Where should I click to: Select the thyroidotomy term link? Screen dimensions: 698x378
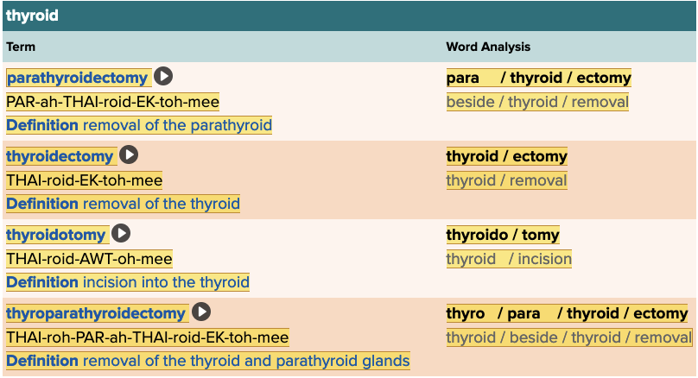point(57,235)
